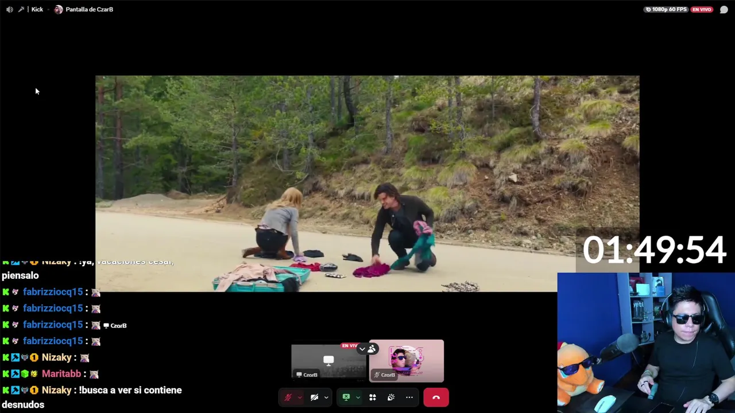Select CzarB avatar participant tile
Image resolution: width=735 pixels, height=413 pixels.
click(407, 361)
